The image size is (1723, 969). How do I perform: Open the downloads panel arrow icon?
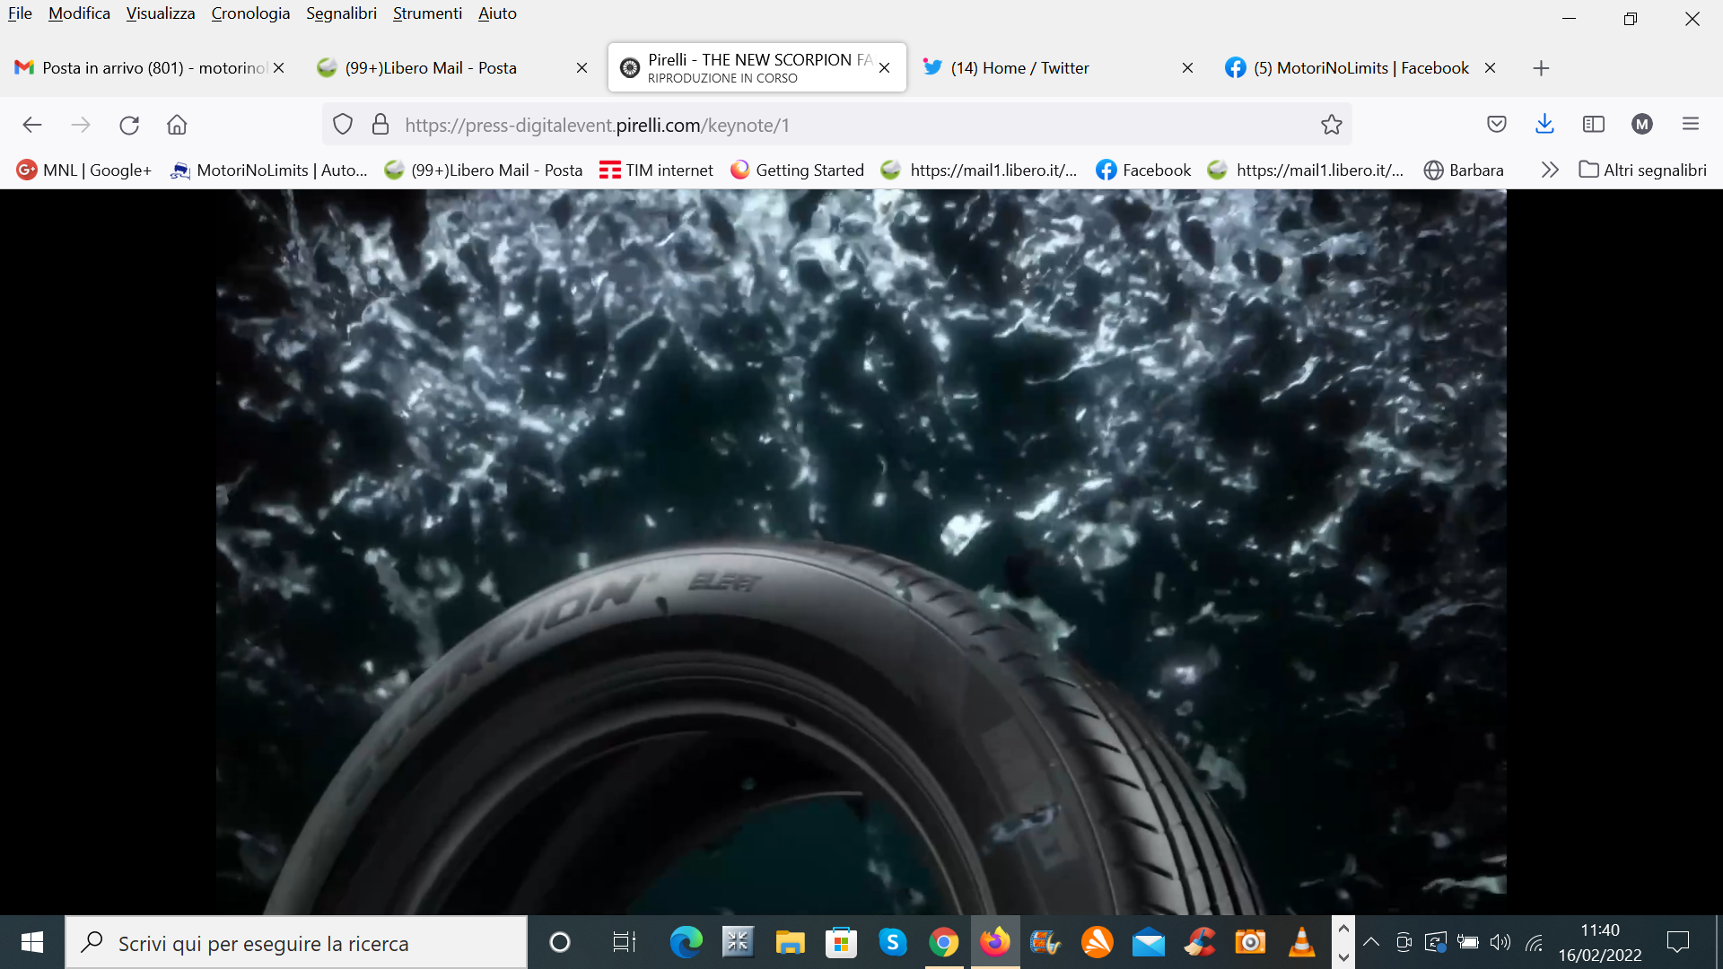1544,125
